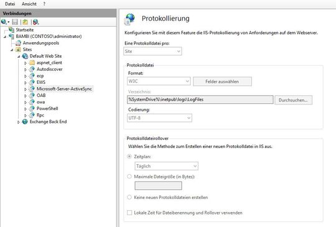This screenshot has width=336, height=227.
Task: Click the owa application icon
Action: click(x=32, y=102)
